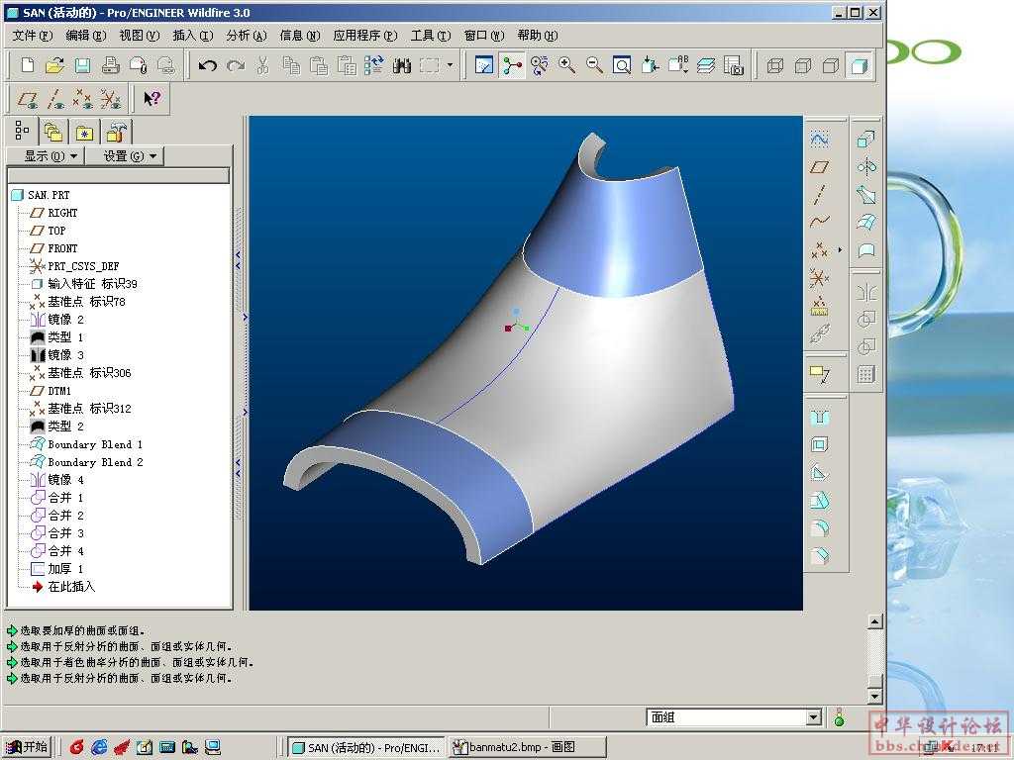
Task: Switch to the folder browser tab
Action: pos(53,133)
